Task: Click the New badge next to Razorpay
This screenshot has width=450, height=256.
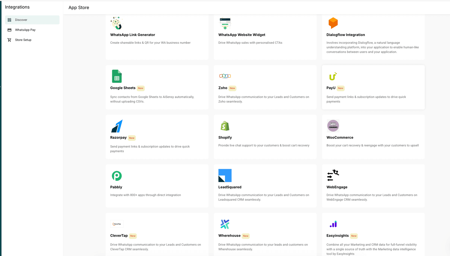Action: [132, 138]
